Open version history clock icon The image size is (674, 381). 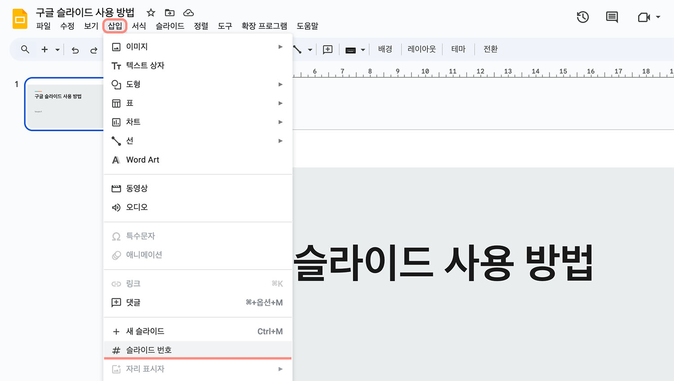[x=583, y=17]
